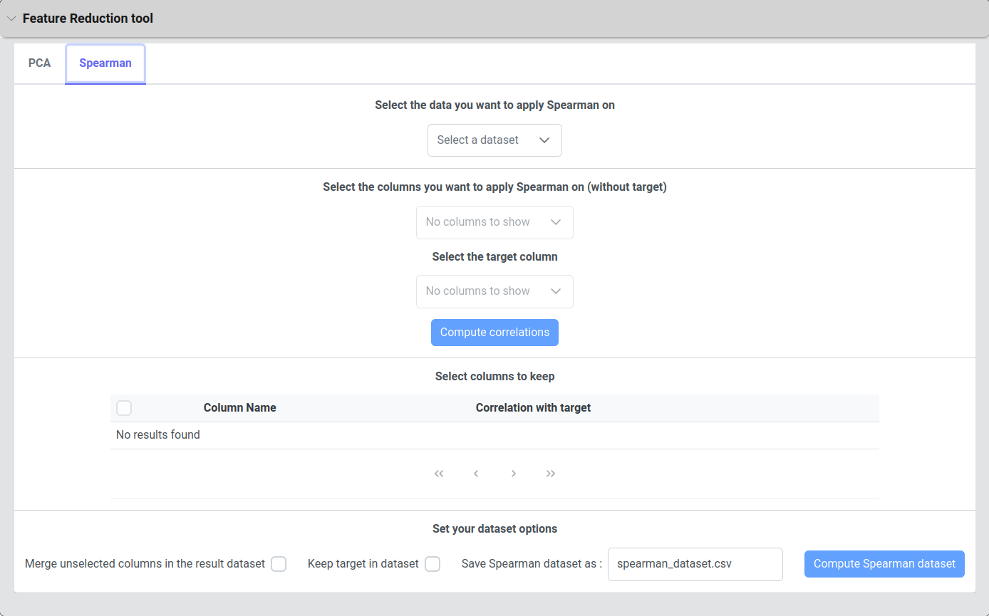Image resolution: width=989 pixels, height=616 pixels.
Task: Select the Spearman tab
Action: point(105,63)
